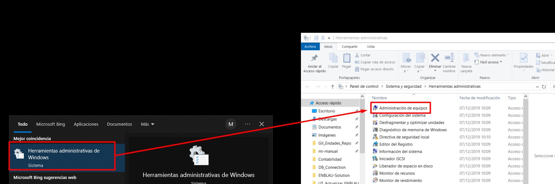Screen dimensions: 555x184
Task: Open ENBLAU-Solution folder in navigation pane
Action: tap(331, 175)
